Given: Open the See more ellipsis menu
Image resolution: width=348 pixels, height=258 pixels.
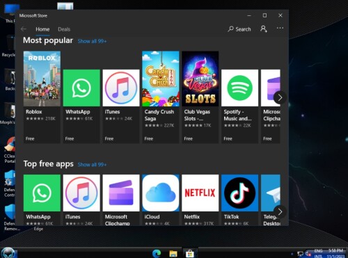Looking at the screenshot, I should pyautogui.click(x=280, y=28).
